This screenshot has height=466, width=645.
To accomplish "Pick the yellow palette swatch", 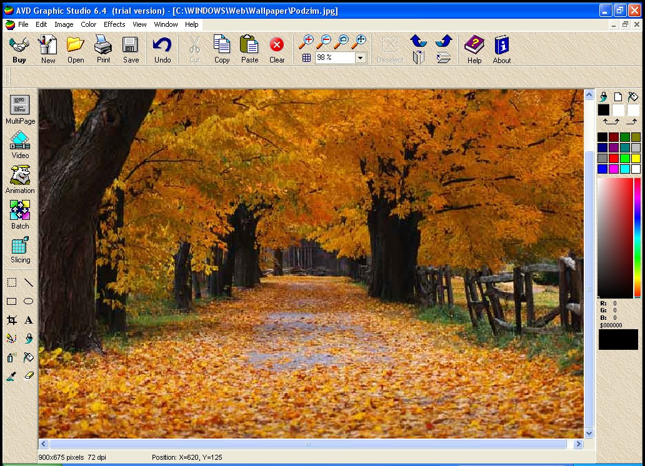I will (636, 158).
